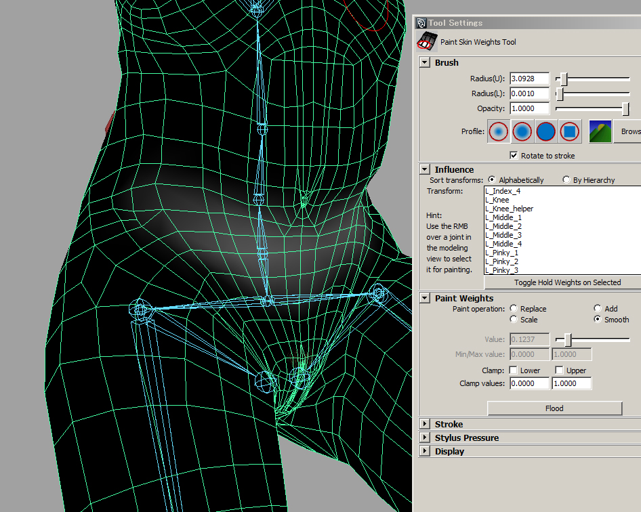Click the Tool Settings title bar icon
Image resolution: width=641 pixels, height=512 pixels.
pyautogui.click(x=421, y=23)
